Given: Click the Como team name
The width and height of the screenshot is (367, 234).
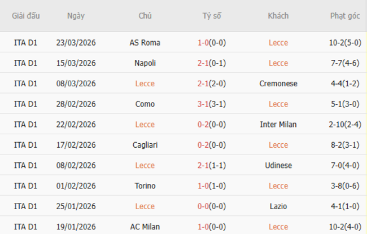Looking at the screenshot, I should 145,104.
